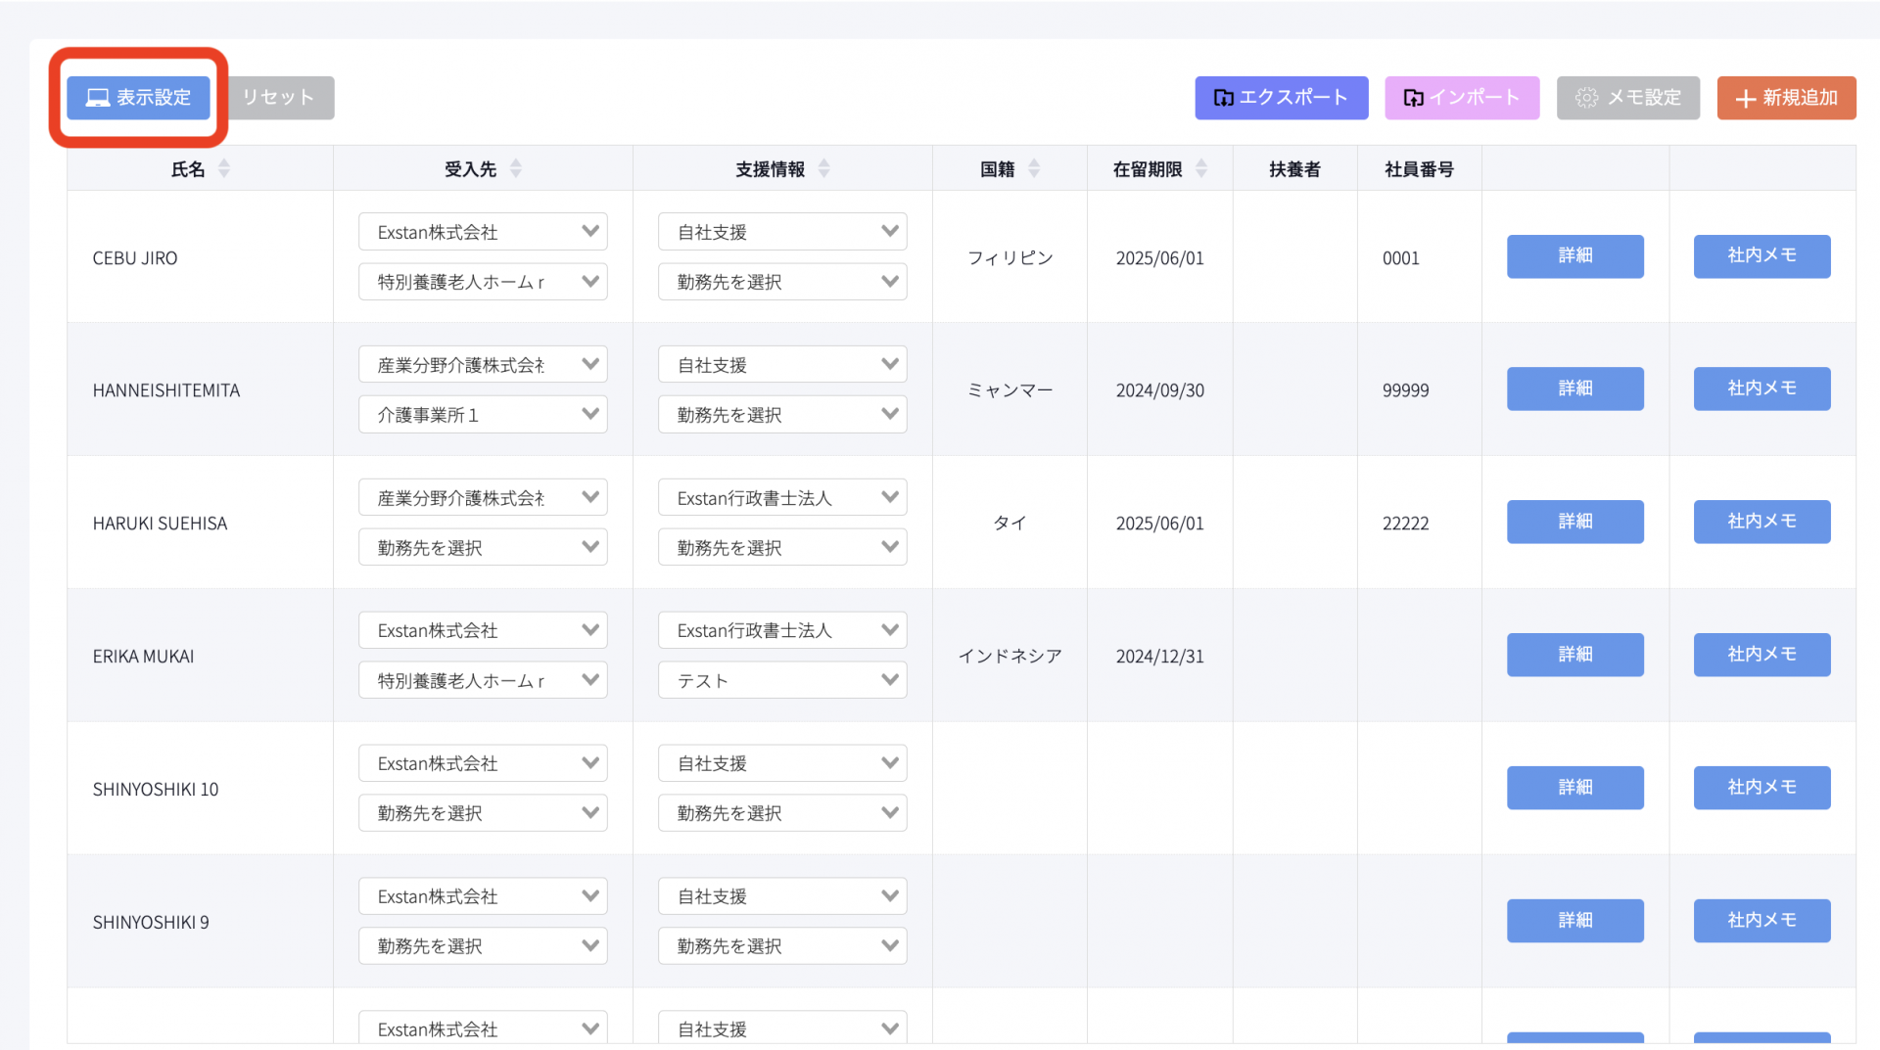Click the export folder icon in エクスポート
The width and height of the screenshot is (1880, 1050).
(x=1223, y=98)
